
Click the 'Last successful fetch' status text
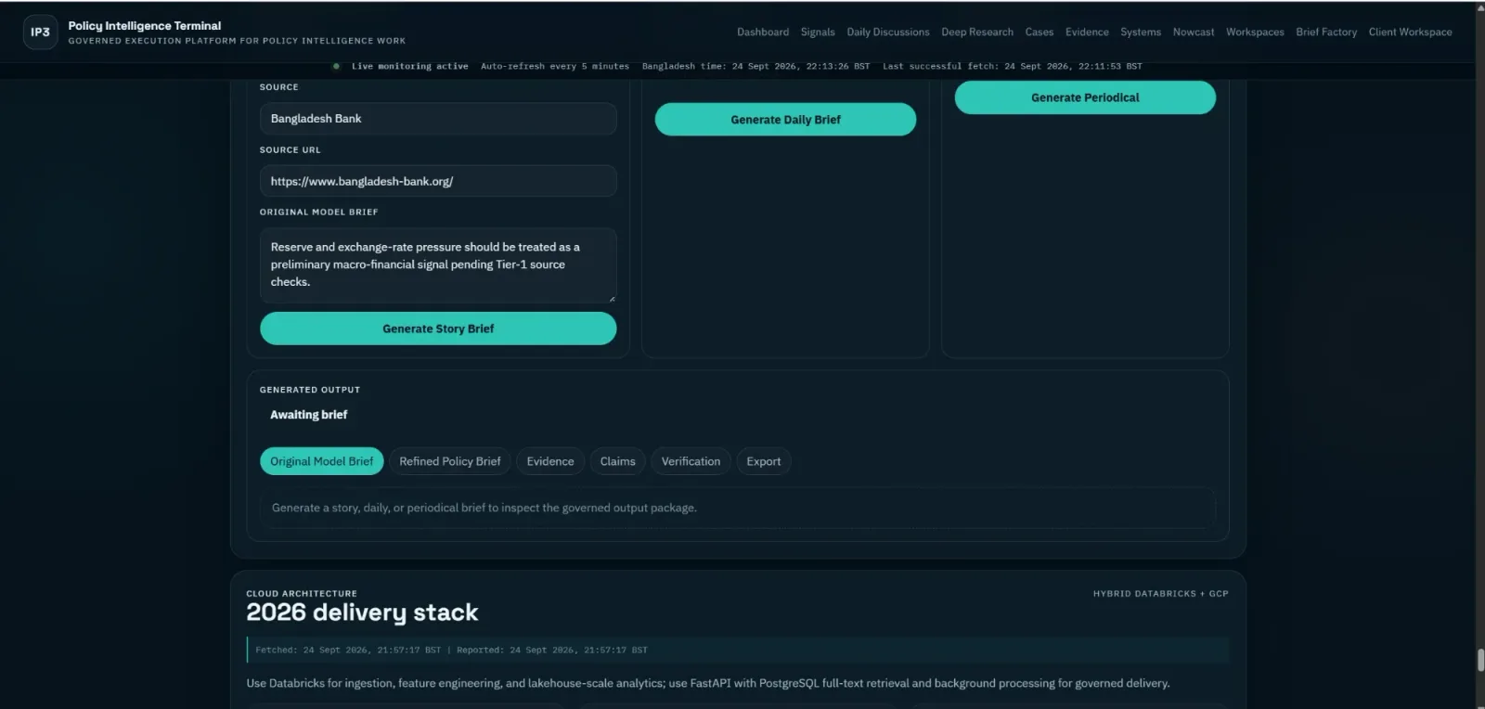(x=1013, y=66)
